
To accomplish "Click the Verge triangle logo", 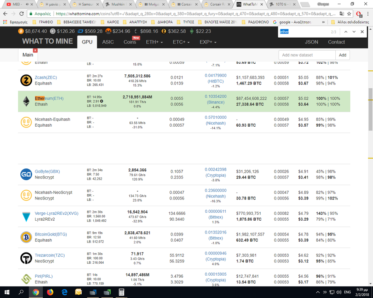I will click(26, 217).
